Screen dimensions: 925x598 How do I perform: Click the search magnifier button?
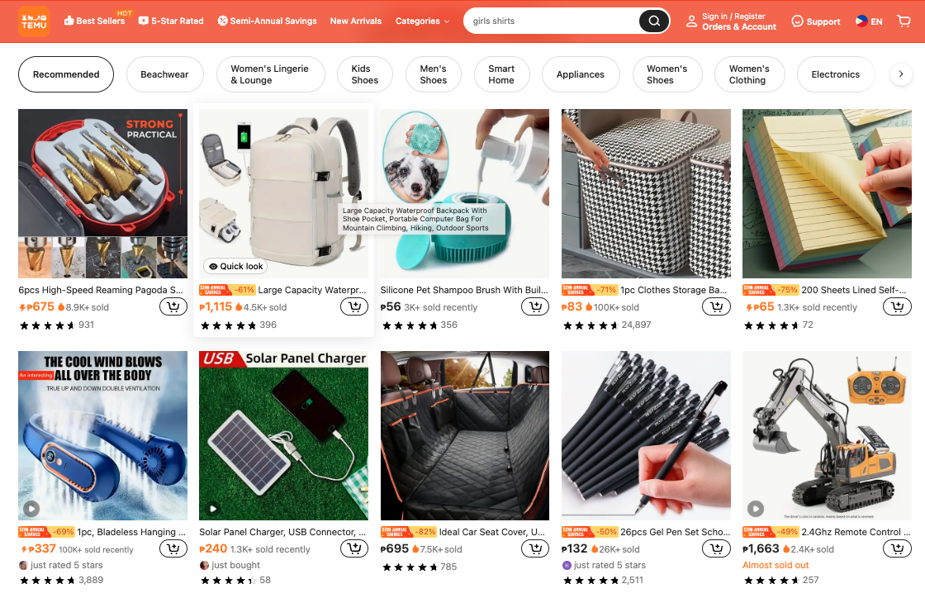(654, 21)
